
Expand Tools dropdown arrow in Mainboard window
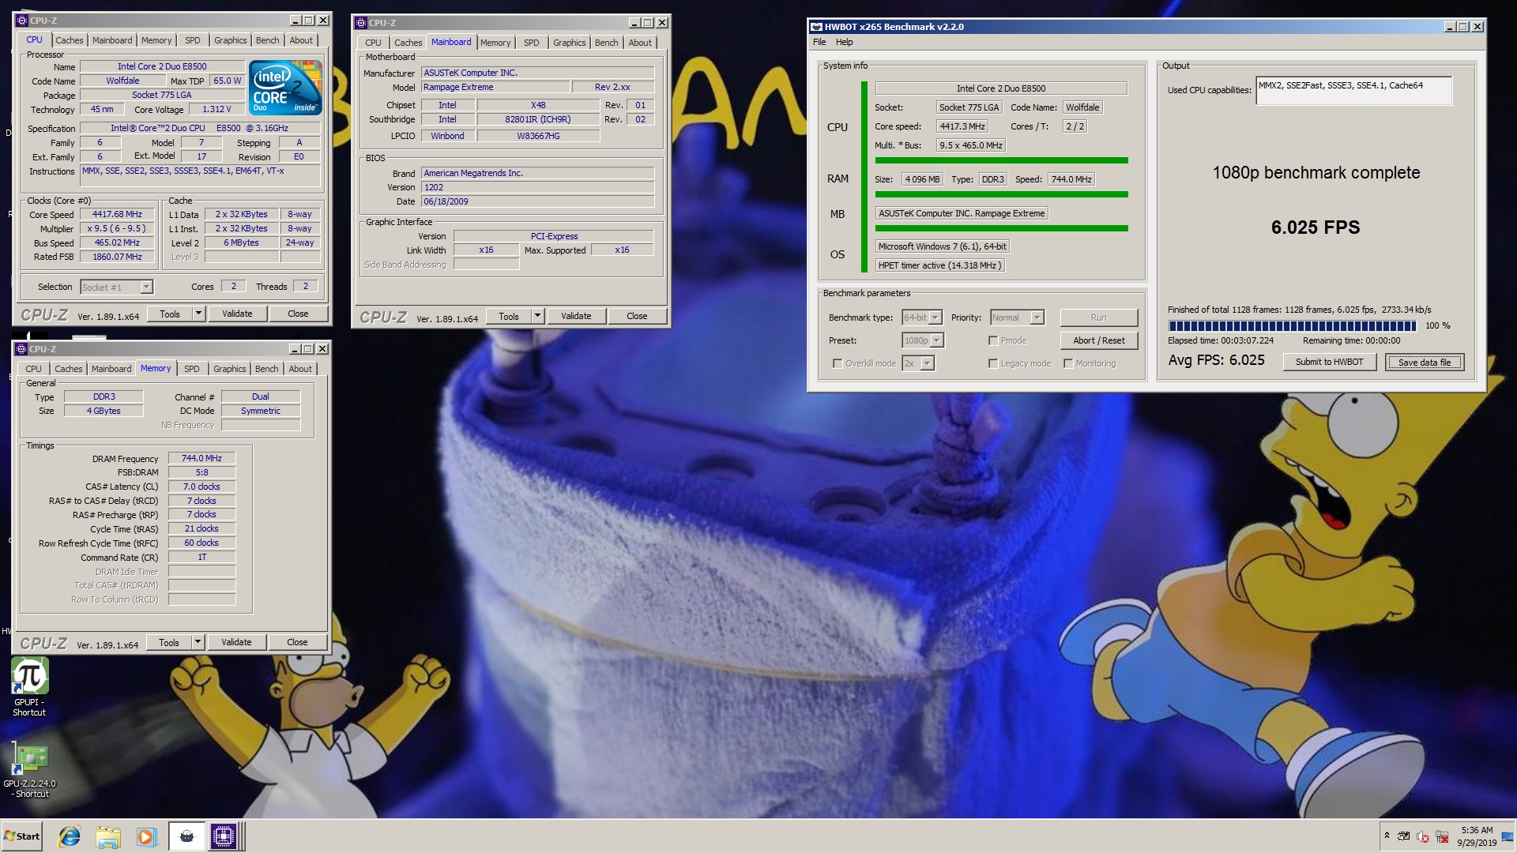(537, 316)
